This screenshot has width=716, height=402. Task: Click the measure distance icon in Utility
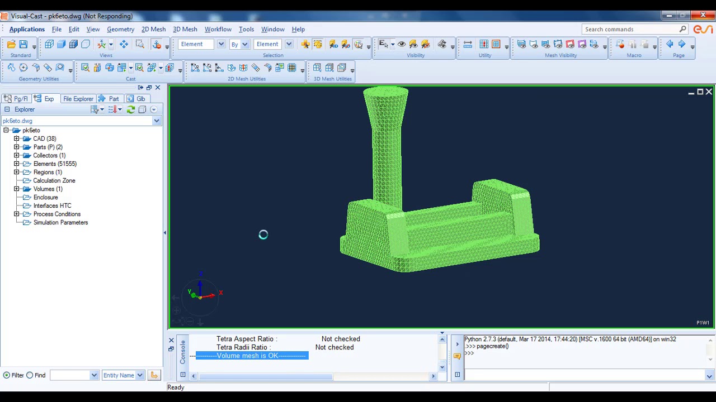(468, 44)
